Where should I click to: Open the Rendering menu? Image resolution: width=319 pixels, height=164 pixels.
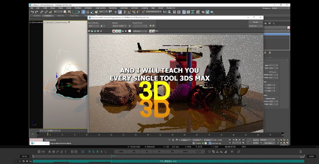[112, 8]
